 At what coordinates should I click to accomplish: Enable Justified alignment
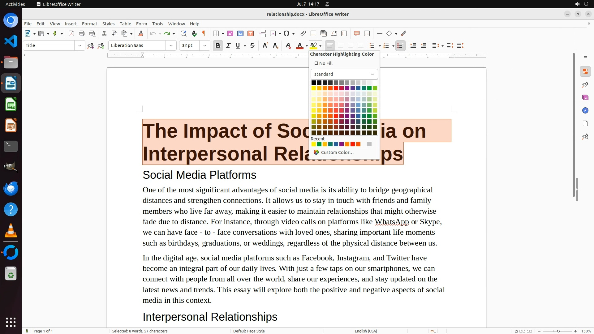[361, 45]
